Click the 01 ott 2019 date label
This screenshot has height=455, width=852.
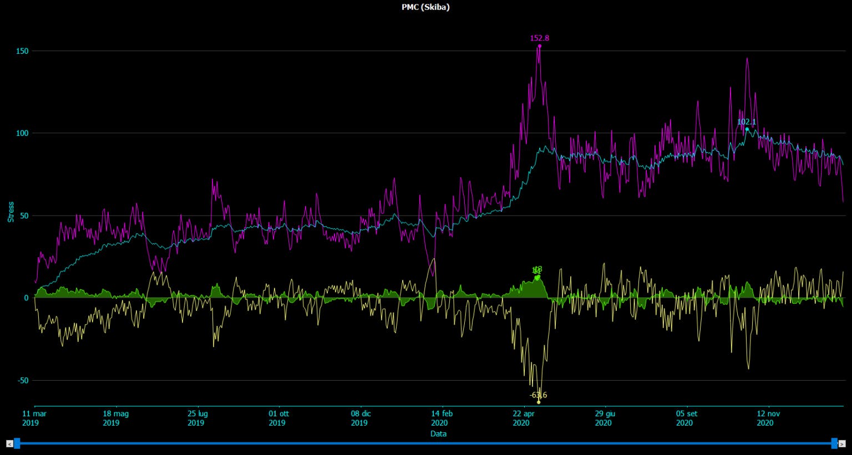click(x=278, y=418)
